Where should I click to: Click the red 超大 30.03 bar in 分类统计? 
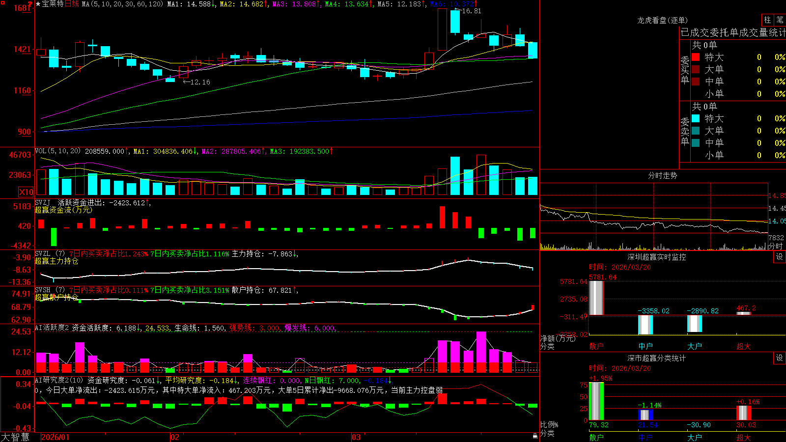click(x=744, y=413)
